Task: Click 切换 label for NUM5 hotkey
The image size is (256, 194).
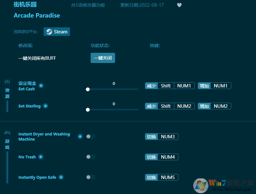Action: point(151,177)
